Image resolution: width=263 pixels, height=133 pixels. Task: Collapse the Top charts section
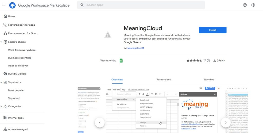click(1, 82)
